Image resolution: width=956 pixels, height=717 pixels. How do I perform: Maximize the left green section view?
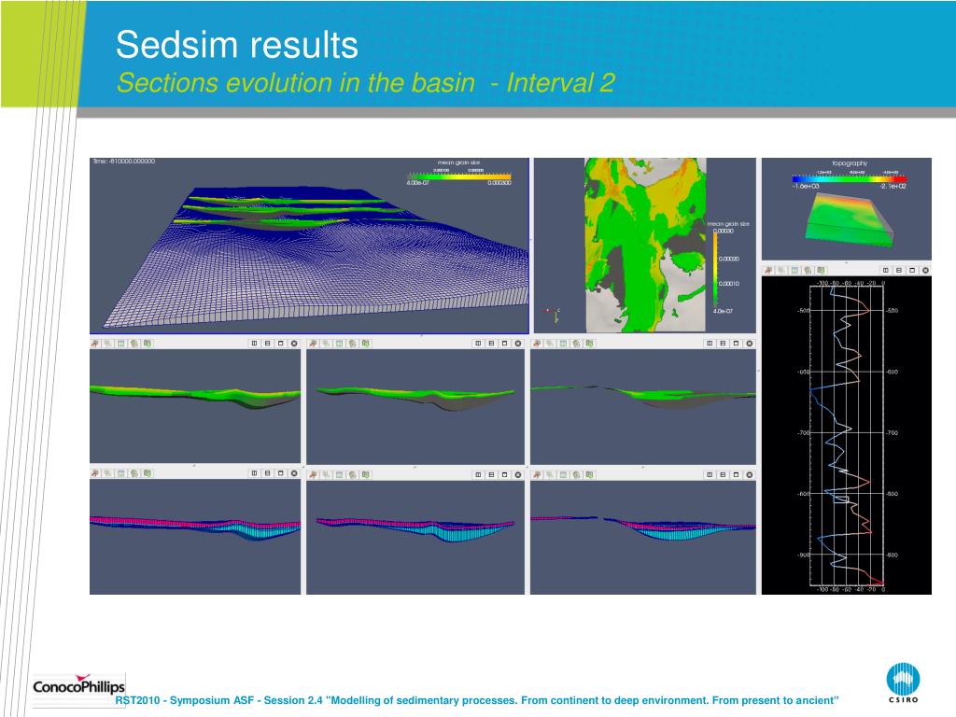(281, 344)
